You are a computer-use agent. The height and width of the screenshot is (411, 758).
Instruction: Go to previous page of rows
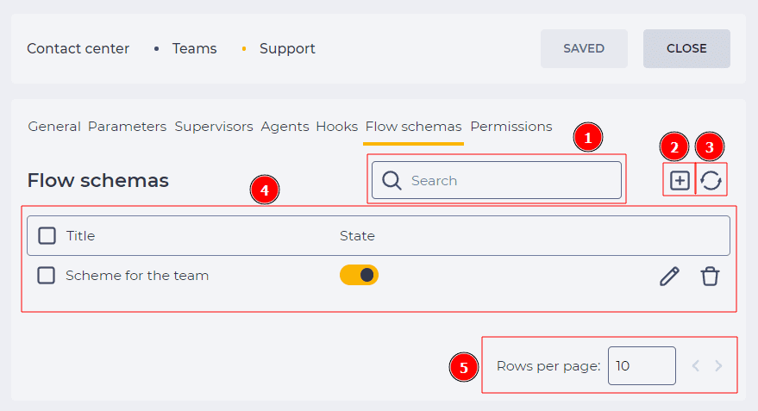[x=696, y=365]
